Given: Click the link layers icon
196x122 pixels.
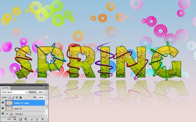Looking at the screenshot, I should [x=9, y=119].
